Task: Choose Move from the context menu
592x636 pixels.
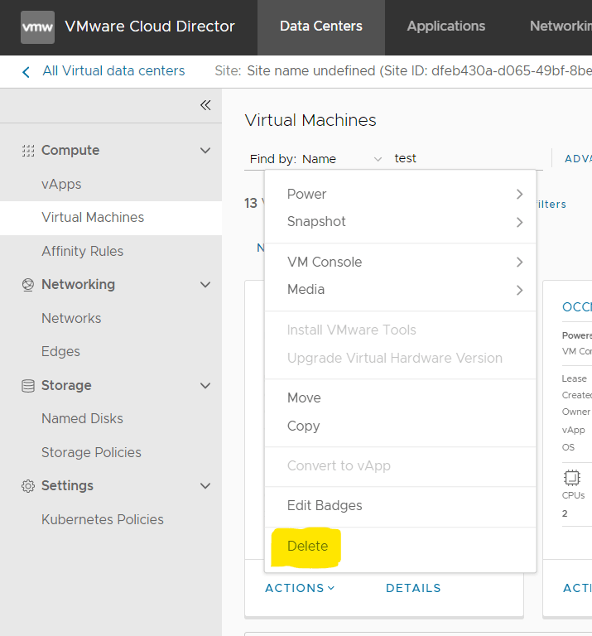Action: click(304, 397)
